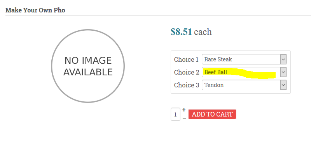Click the Make Your Own Pho heading
311x141 pixels.
[35, 10]
